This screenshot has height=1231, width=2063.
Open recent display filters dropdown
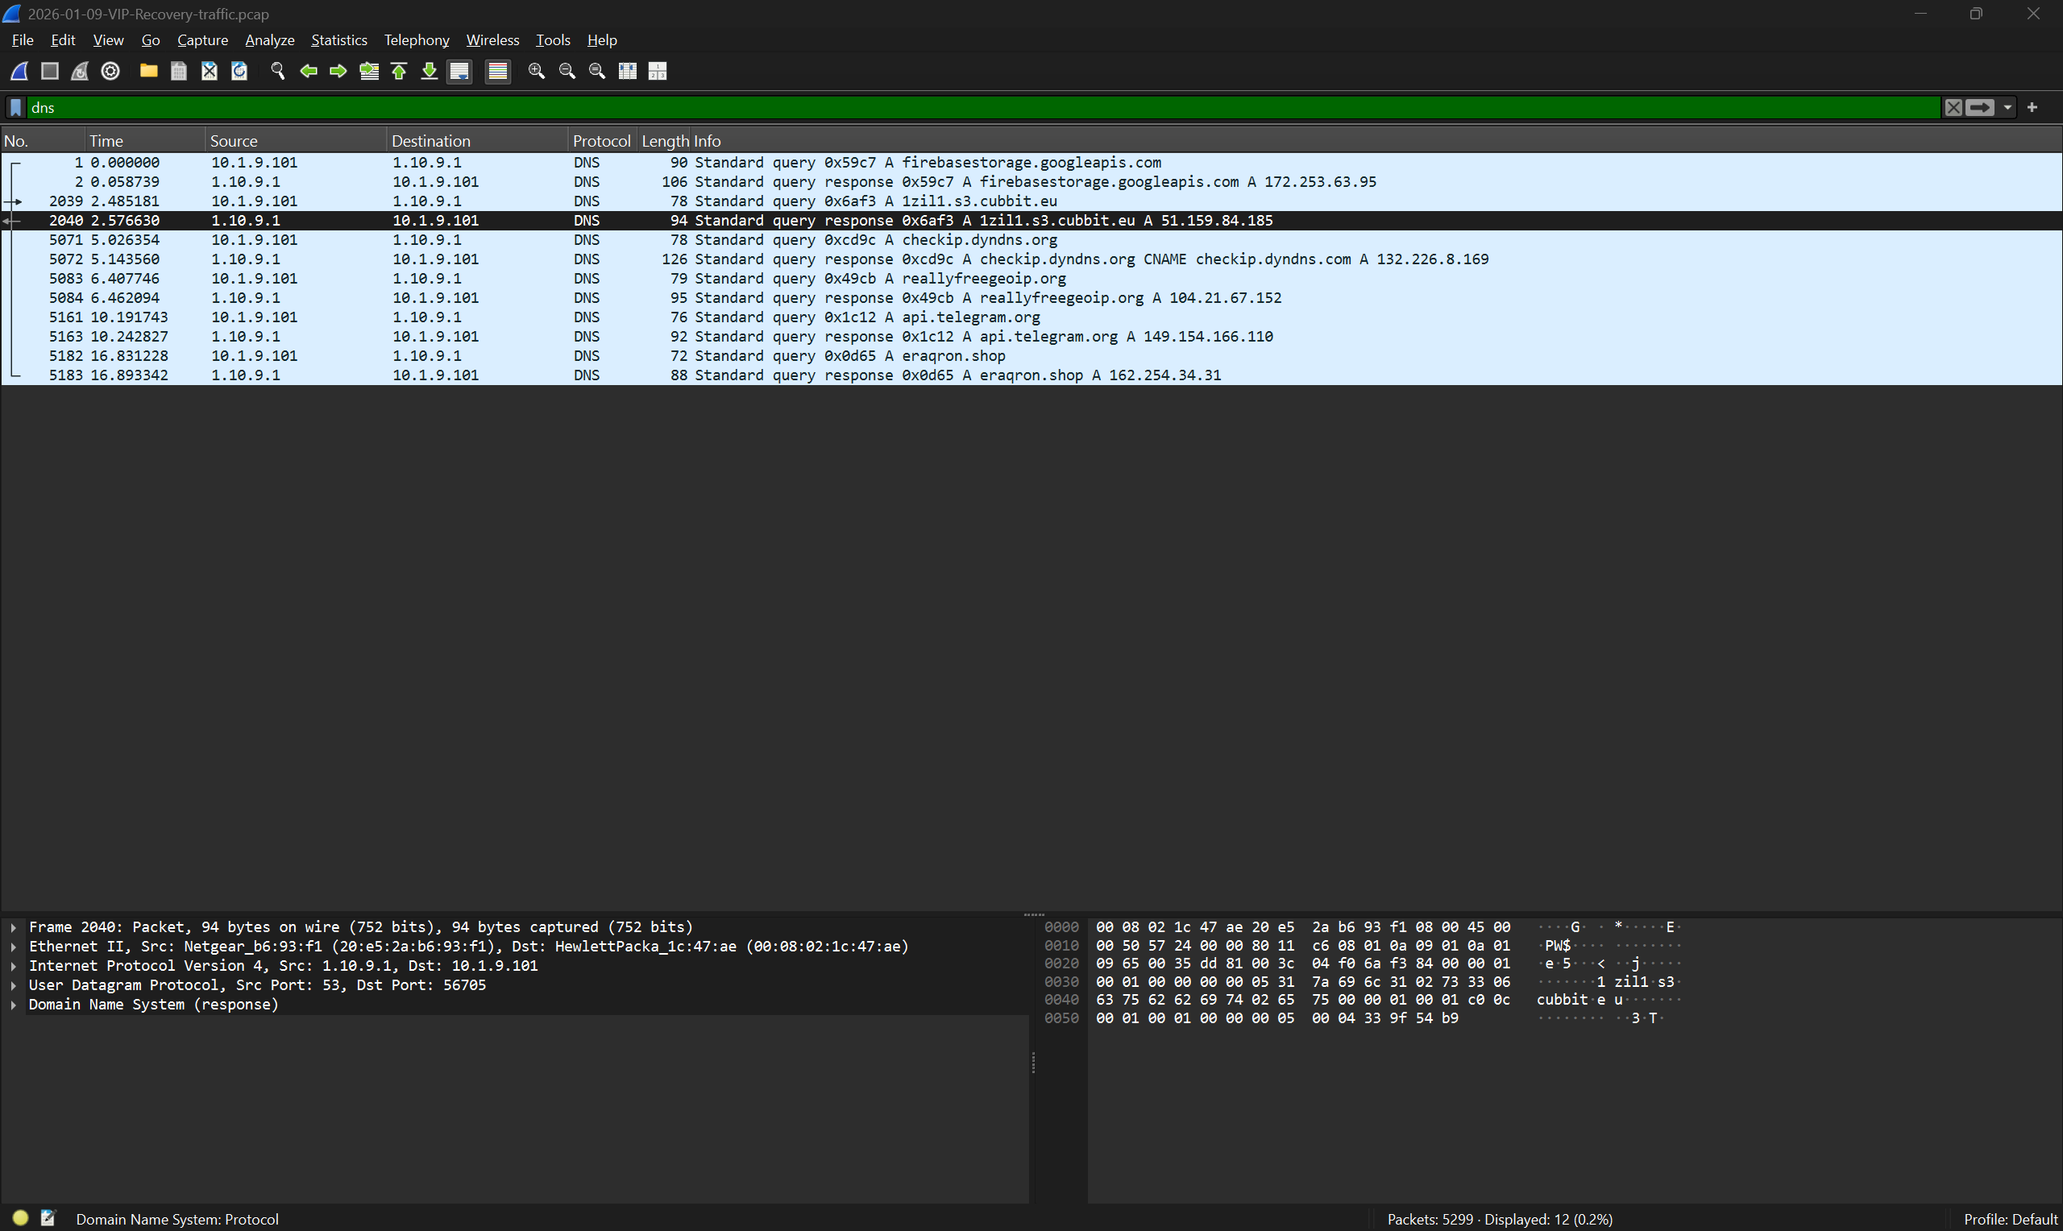(x=2007, y=107)
